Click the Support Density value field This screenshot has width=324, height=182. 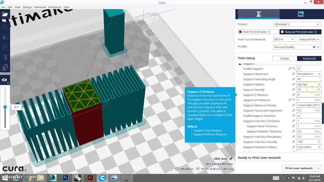[309, 89]
